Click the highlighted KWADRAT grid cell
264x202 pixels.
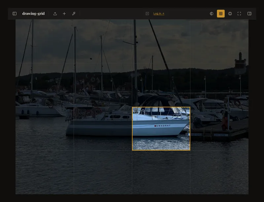(x=161, y=129)
